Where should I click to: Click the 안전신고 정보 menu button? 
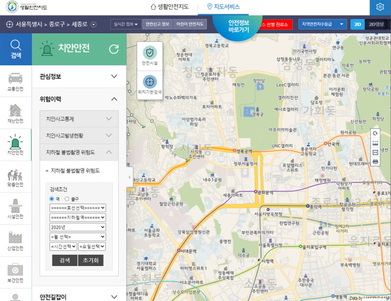click(157, 24)
